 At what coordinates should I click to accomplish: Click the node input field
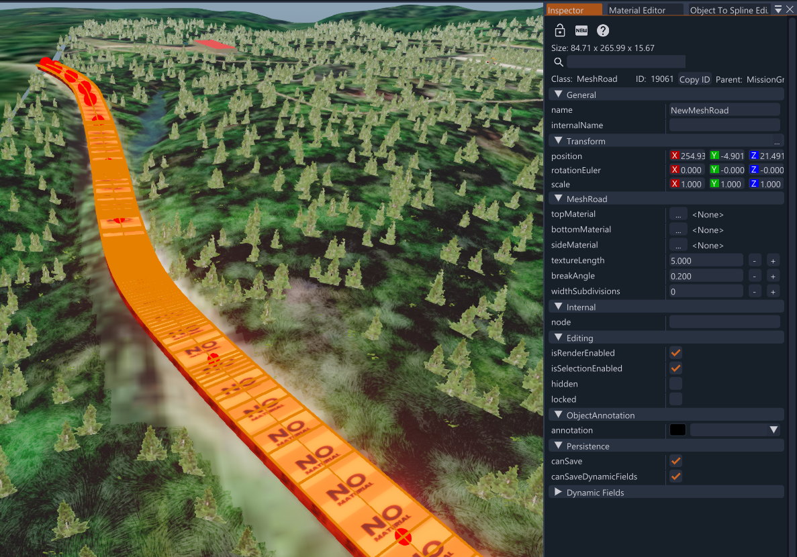(724, 322)
